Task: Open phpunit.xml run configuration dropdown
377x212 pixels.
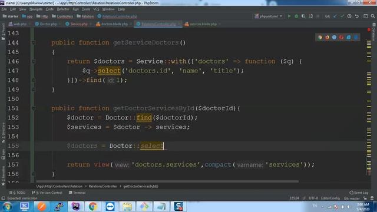Action: click(269, 16)
